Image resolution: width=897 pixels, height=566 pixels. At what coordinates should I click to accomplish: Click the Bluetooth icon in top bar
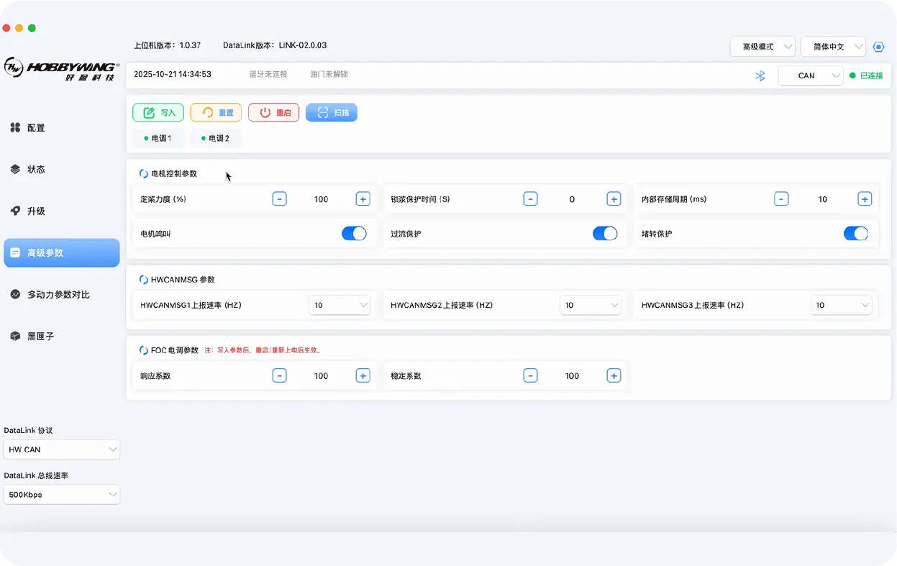coord(760,76)
